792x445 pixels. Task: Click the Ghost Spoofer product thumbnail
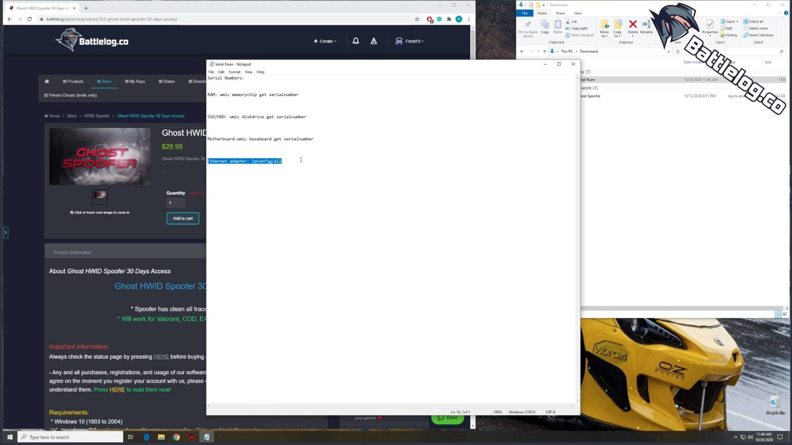pyautogui.click(x=100, y=196)
